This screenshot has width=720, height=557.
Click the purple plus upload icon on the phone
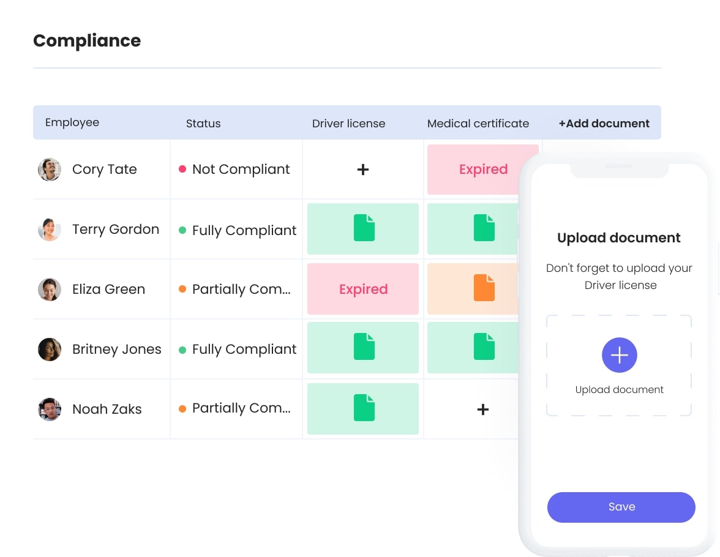[x=619, y=355]
